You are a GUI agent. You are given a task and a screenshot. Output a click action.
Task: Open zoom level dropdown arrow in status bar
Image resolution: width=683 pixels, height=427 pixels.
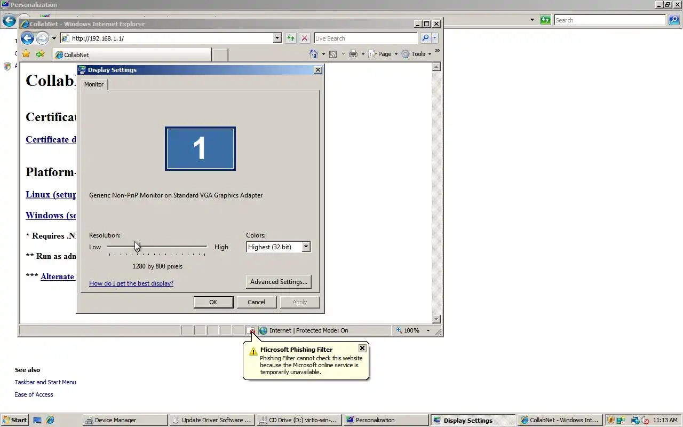pyautogui.click(x=427, y=330)
